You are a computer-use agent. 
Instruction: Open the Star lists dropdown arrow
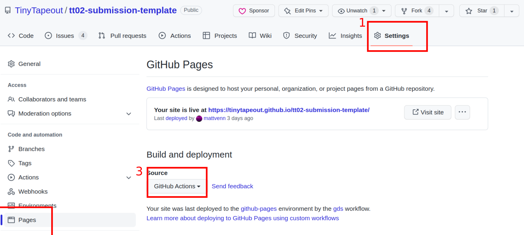(512, 11)
